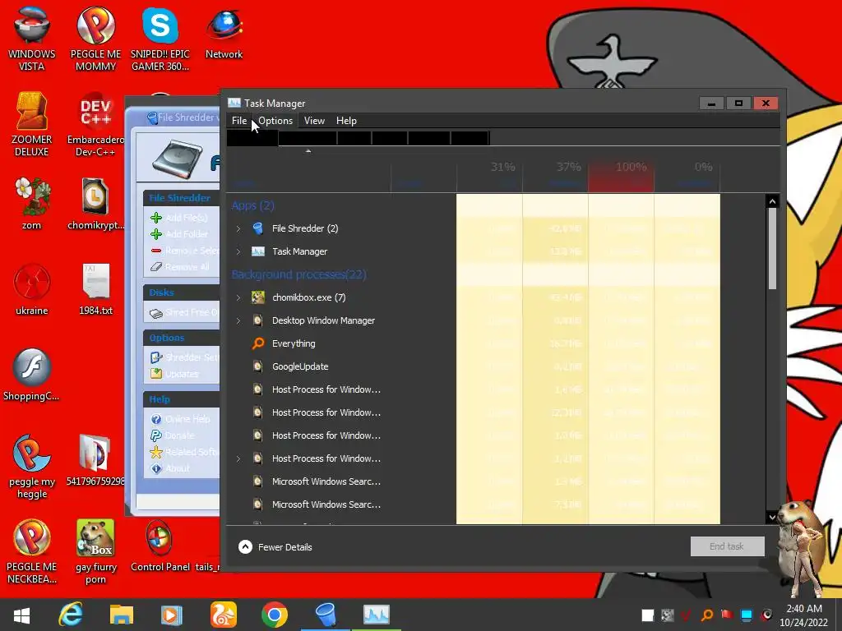842x631 pixels.
Task: Open File Explorer from the taskbar
Action: (122, 615)
